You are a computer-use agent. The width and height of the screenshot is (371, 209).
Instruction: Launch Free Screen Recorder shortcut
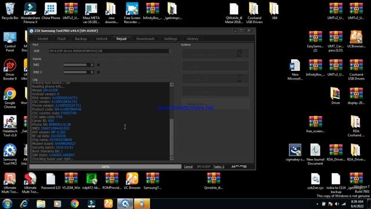132,13
